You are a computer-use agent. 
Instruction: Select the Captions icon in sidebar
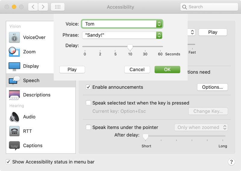(14, 145)
